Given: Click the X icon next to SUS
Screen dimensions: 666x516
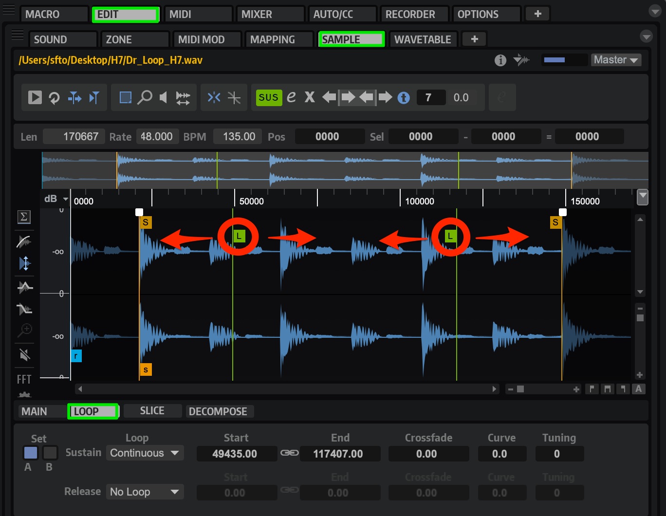Looking at the screenshot, I should [x=310, y=97].
